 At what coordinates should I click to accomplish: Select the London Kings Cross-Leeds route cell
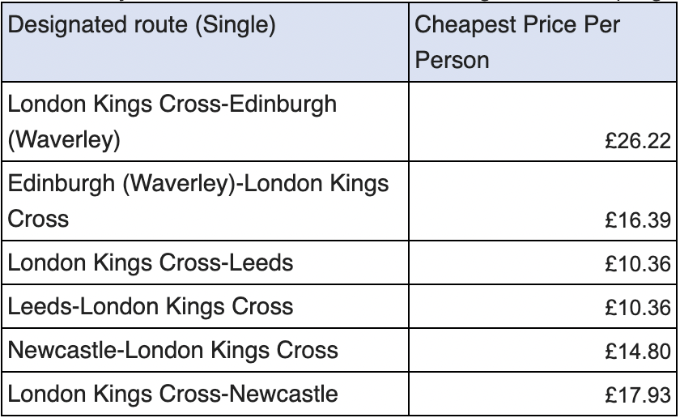pos(205,262)
